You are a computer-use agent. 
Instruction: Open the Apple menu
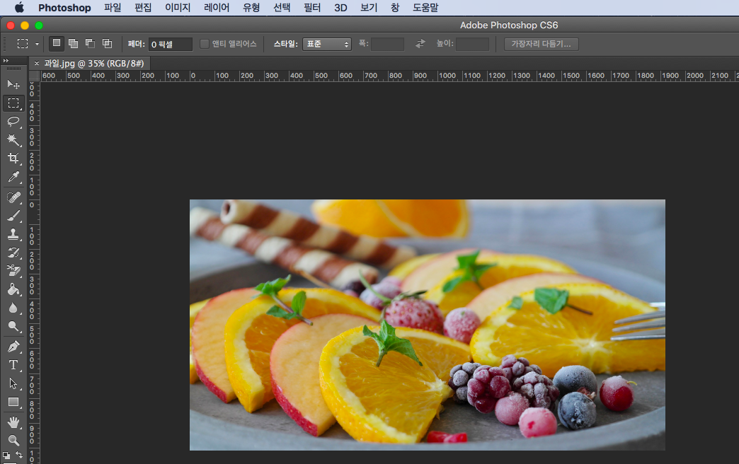point(19,8)
